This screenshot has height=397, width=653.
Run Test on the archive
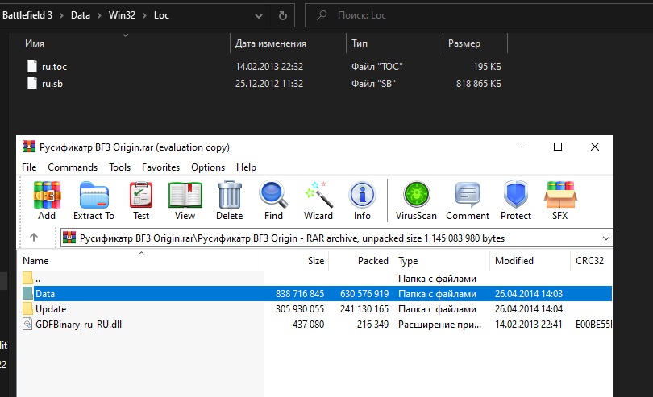(x=141, y=195)
